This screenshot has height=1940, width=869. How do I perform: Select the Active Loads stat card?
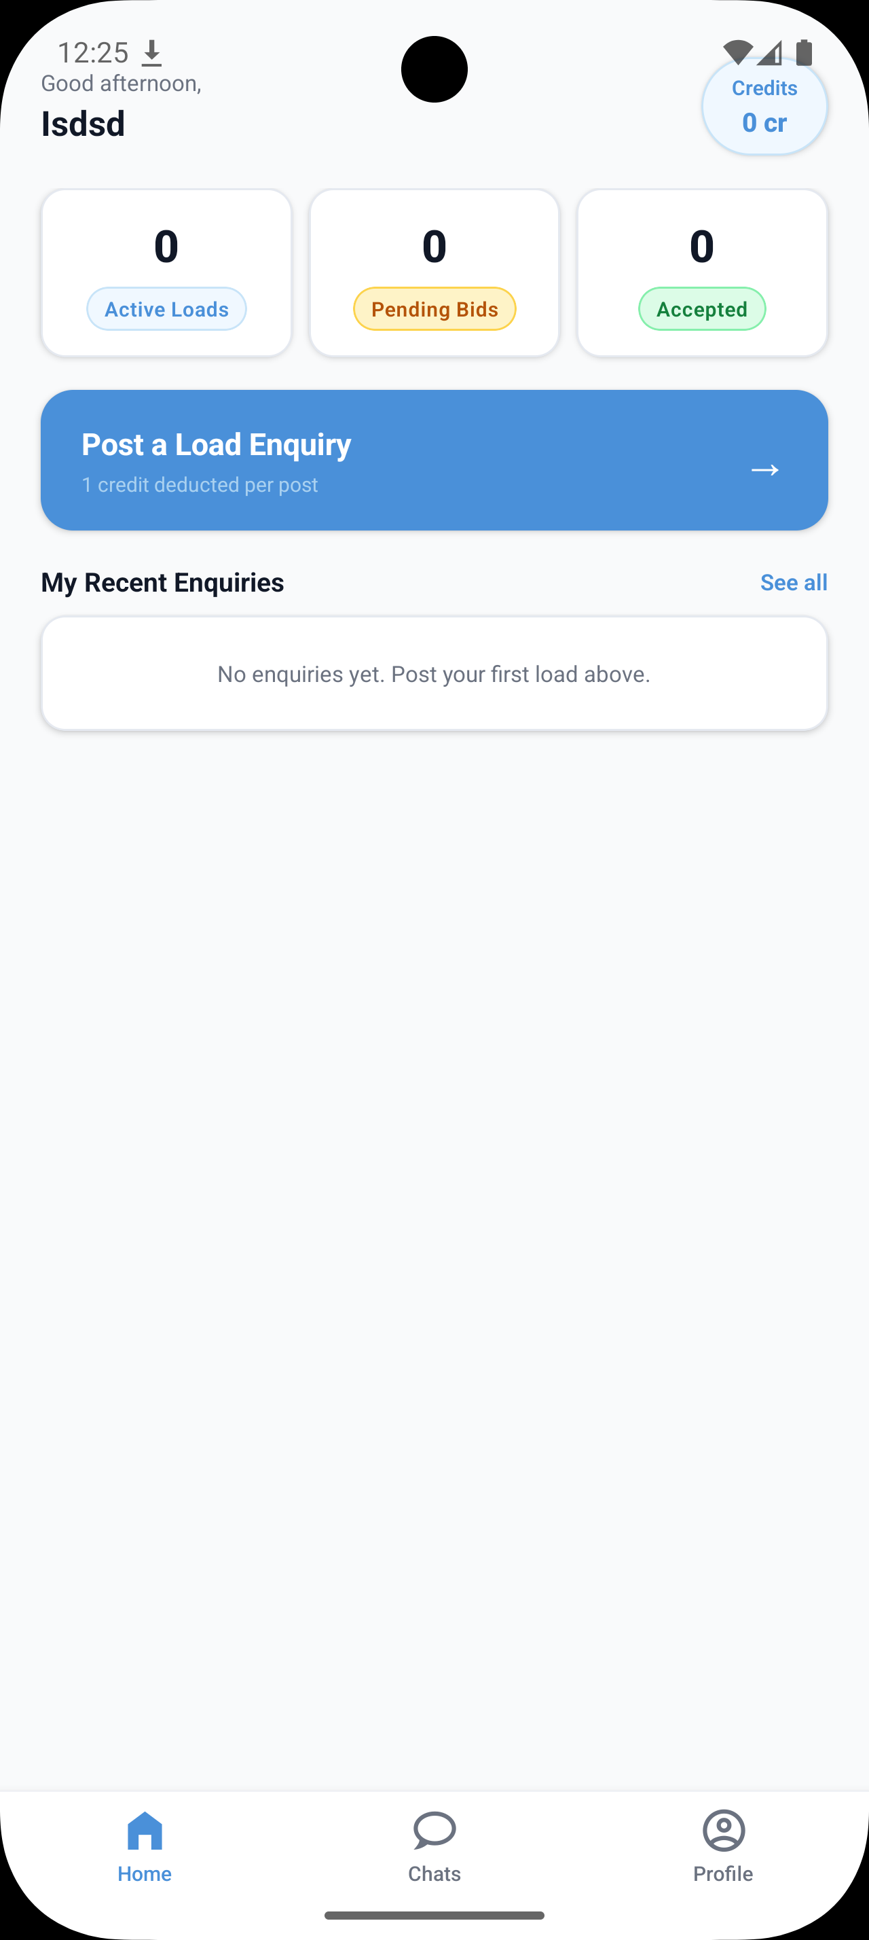[x=166, y=272]
